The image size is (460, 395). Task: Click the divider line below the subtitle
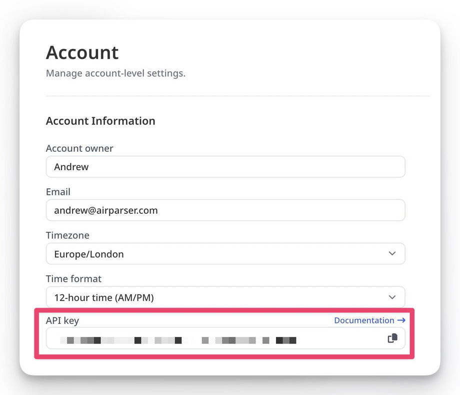pos(237,96)
